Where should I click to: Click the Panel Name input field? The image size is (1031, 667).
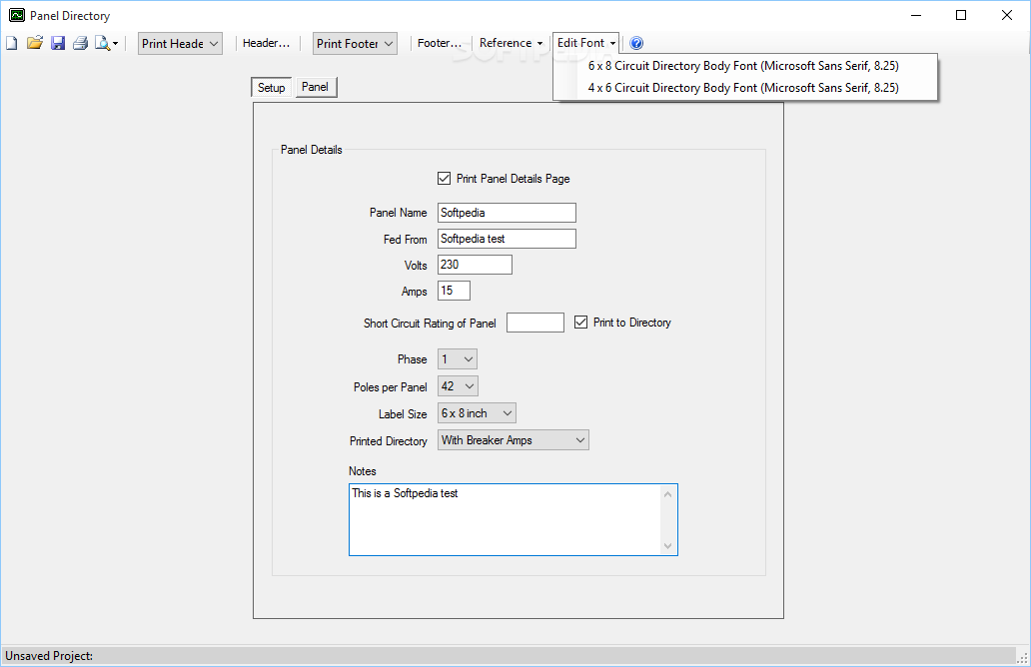(x=507, y=213)
